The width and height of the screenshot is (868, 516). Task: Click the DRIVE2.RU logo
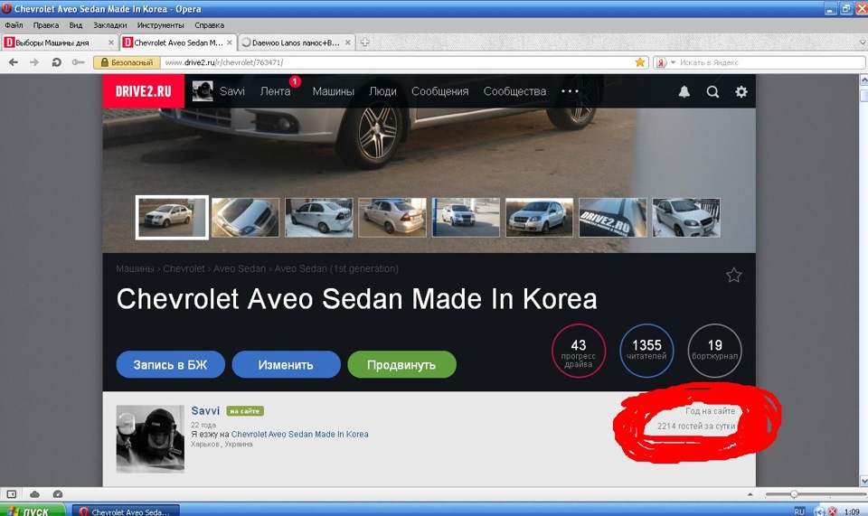[144, 91]
